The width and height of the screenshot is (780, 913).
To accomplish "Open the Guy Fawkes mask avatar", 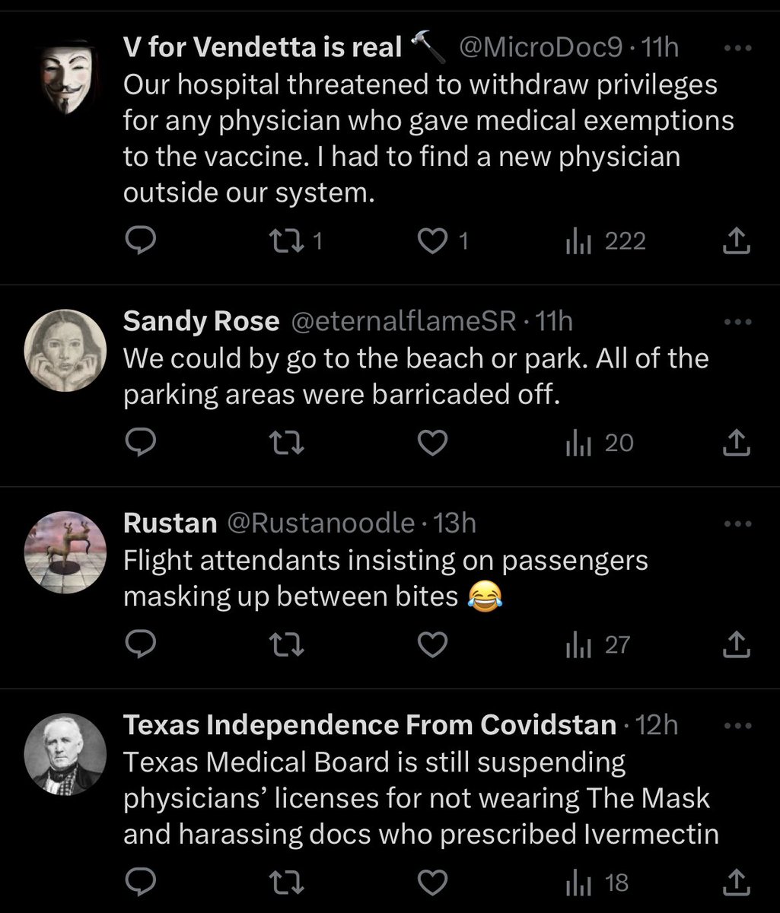I will coord(65,76).
